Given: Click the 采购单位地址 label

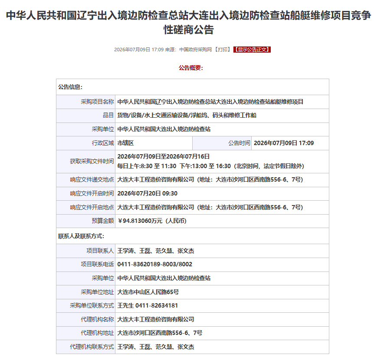Looking at the screenshot, I should click(x=97, y=292).
